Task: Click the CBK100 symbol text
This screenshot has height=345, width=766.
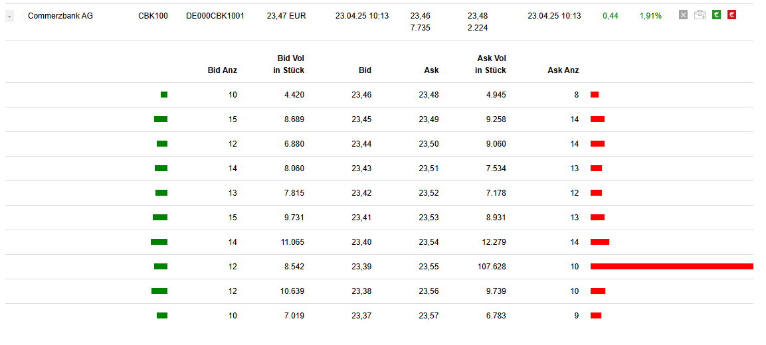Action: (153, 15)
